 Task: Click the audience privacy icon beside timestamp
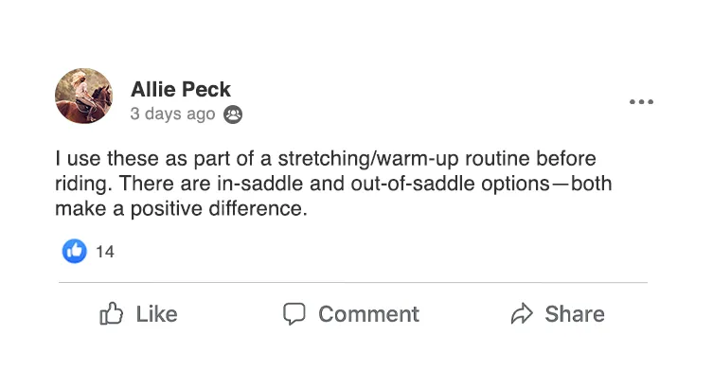coord(232,115)
